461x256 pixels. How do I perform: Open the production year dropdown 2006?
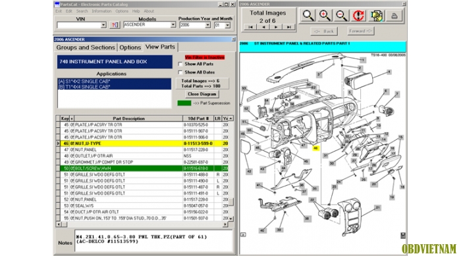[207, 25]
